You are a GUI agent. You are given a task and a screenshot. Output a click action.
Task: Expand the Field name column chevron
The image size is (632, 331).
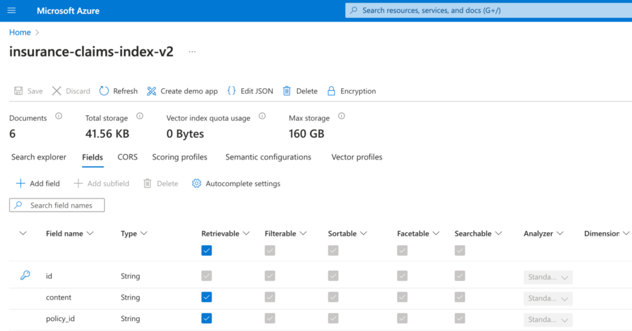tap(90, 234)
